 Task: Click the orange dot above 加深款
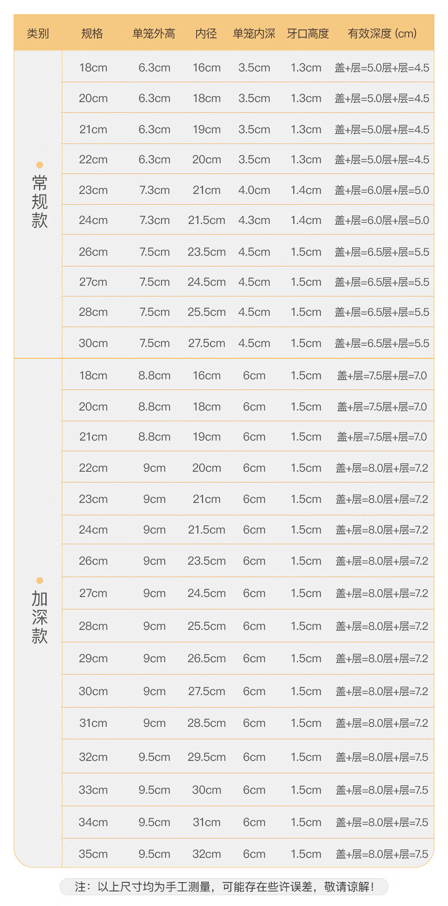(x=40, y=581)
